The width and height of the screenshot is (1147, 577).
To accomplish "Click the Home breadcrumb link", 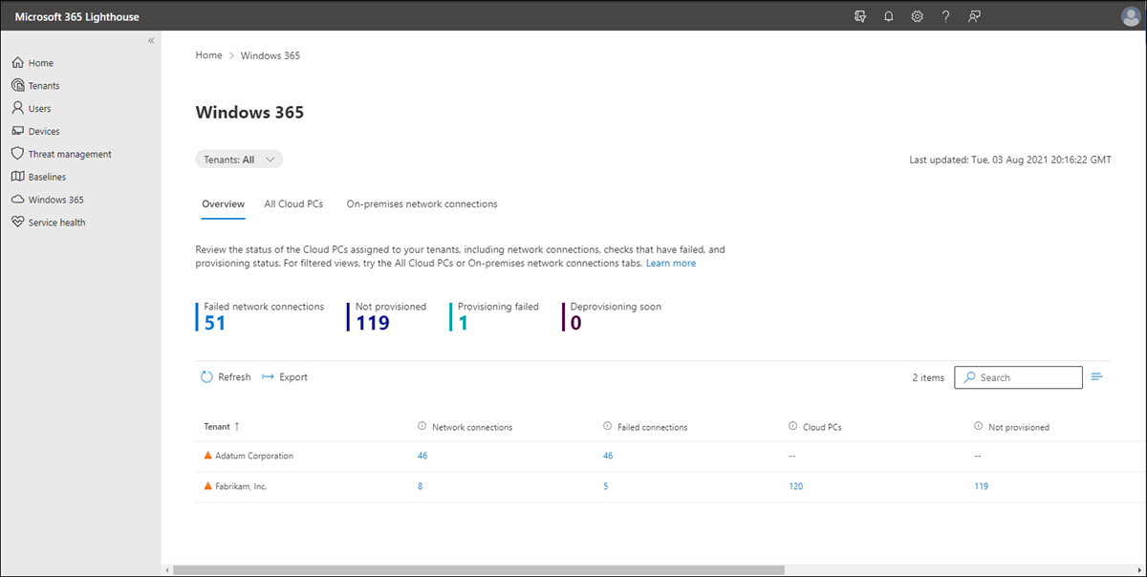I will [208, 55].
